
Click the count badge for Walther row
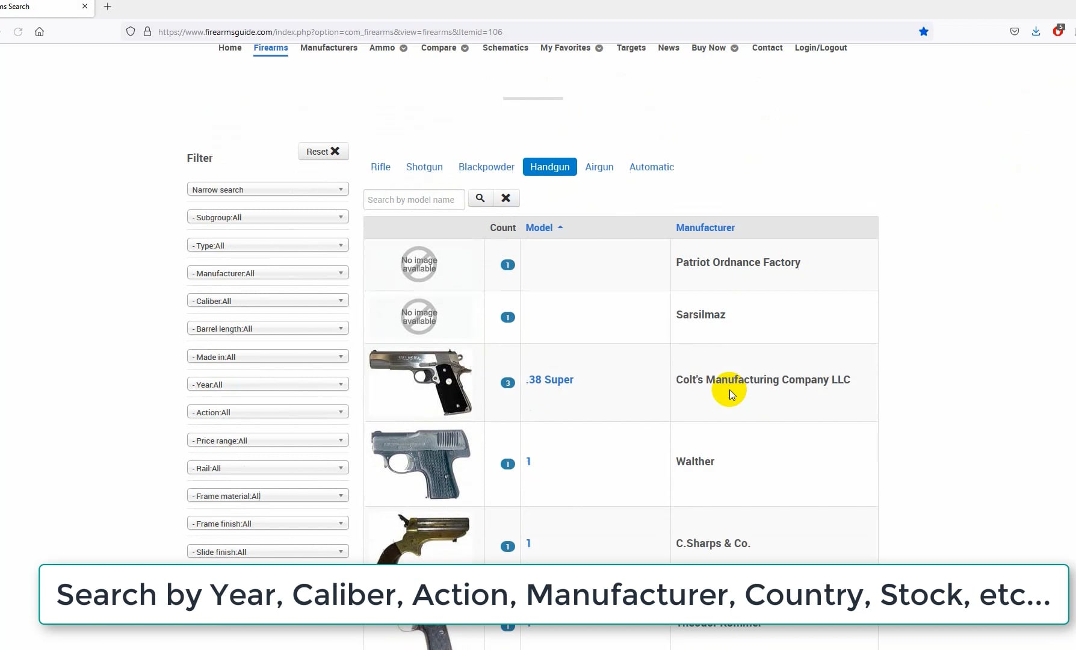click(x=508, y=464)
